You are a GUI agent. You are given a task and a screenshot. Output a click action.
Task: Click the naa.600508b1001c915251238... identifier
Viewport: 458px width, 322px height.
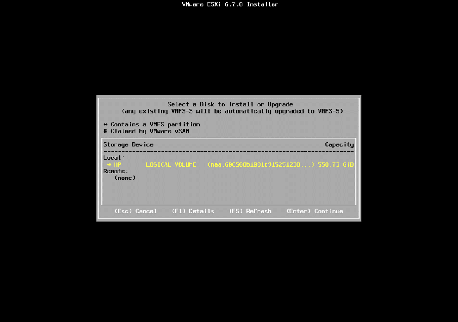tap(261, 164)
